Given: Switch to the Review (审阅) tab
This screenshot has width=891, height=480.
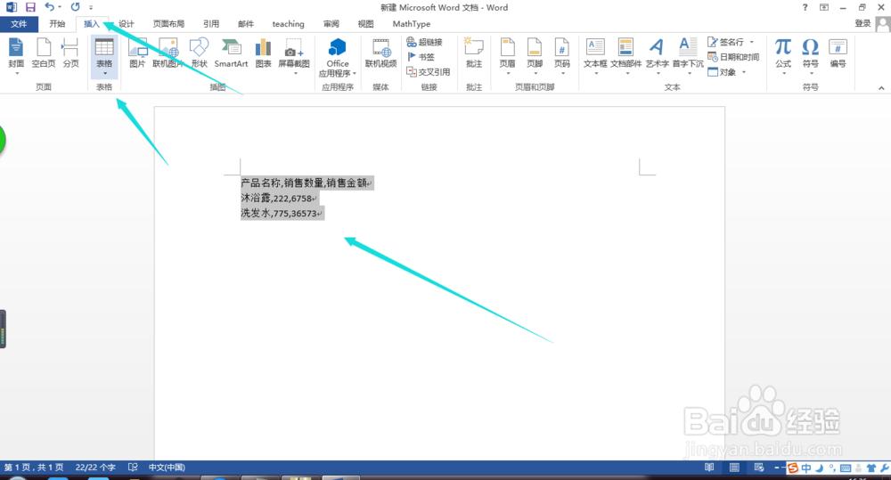Looking at the screenshot, I should tap(331, 24).
